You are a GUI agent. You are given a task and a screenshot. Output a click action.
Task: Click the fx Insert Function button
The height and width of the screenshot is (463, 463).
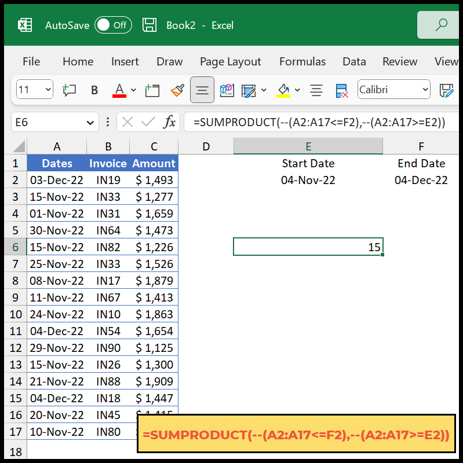(x=169, y=122)
